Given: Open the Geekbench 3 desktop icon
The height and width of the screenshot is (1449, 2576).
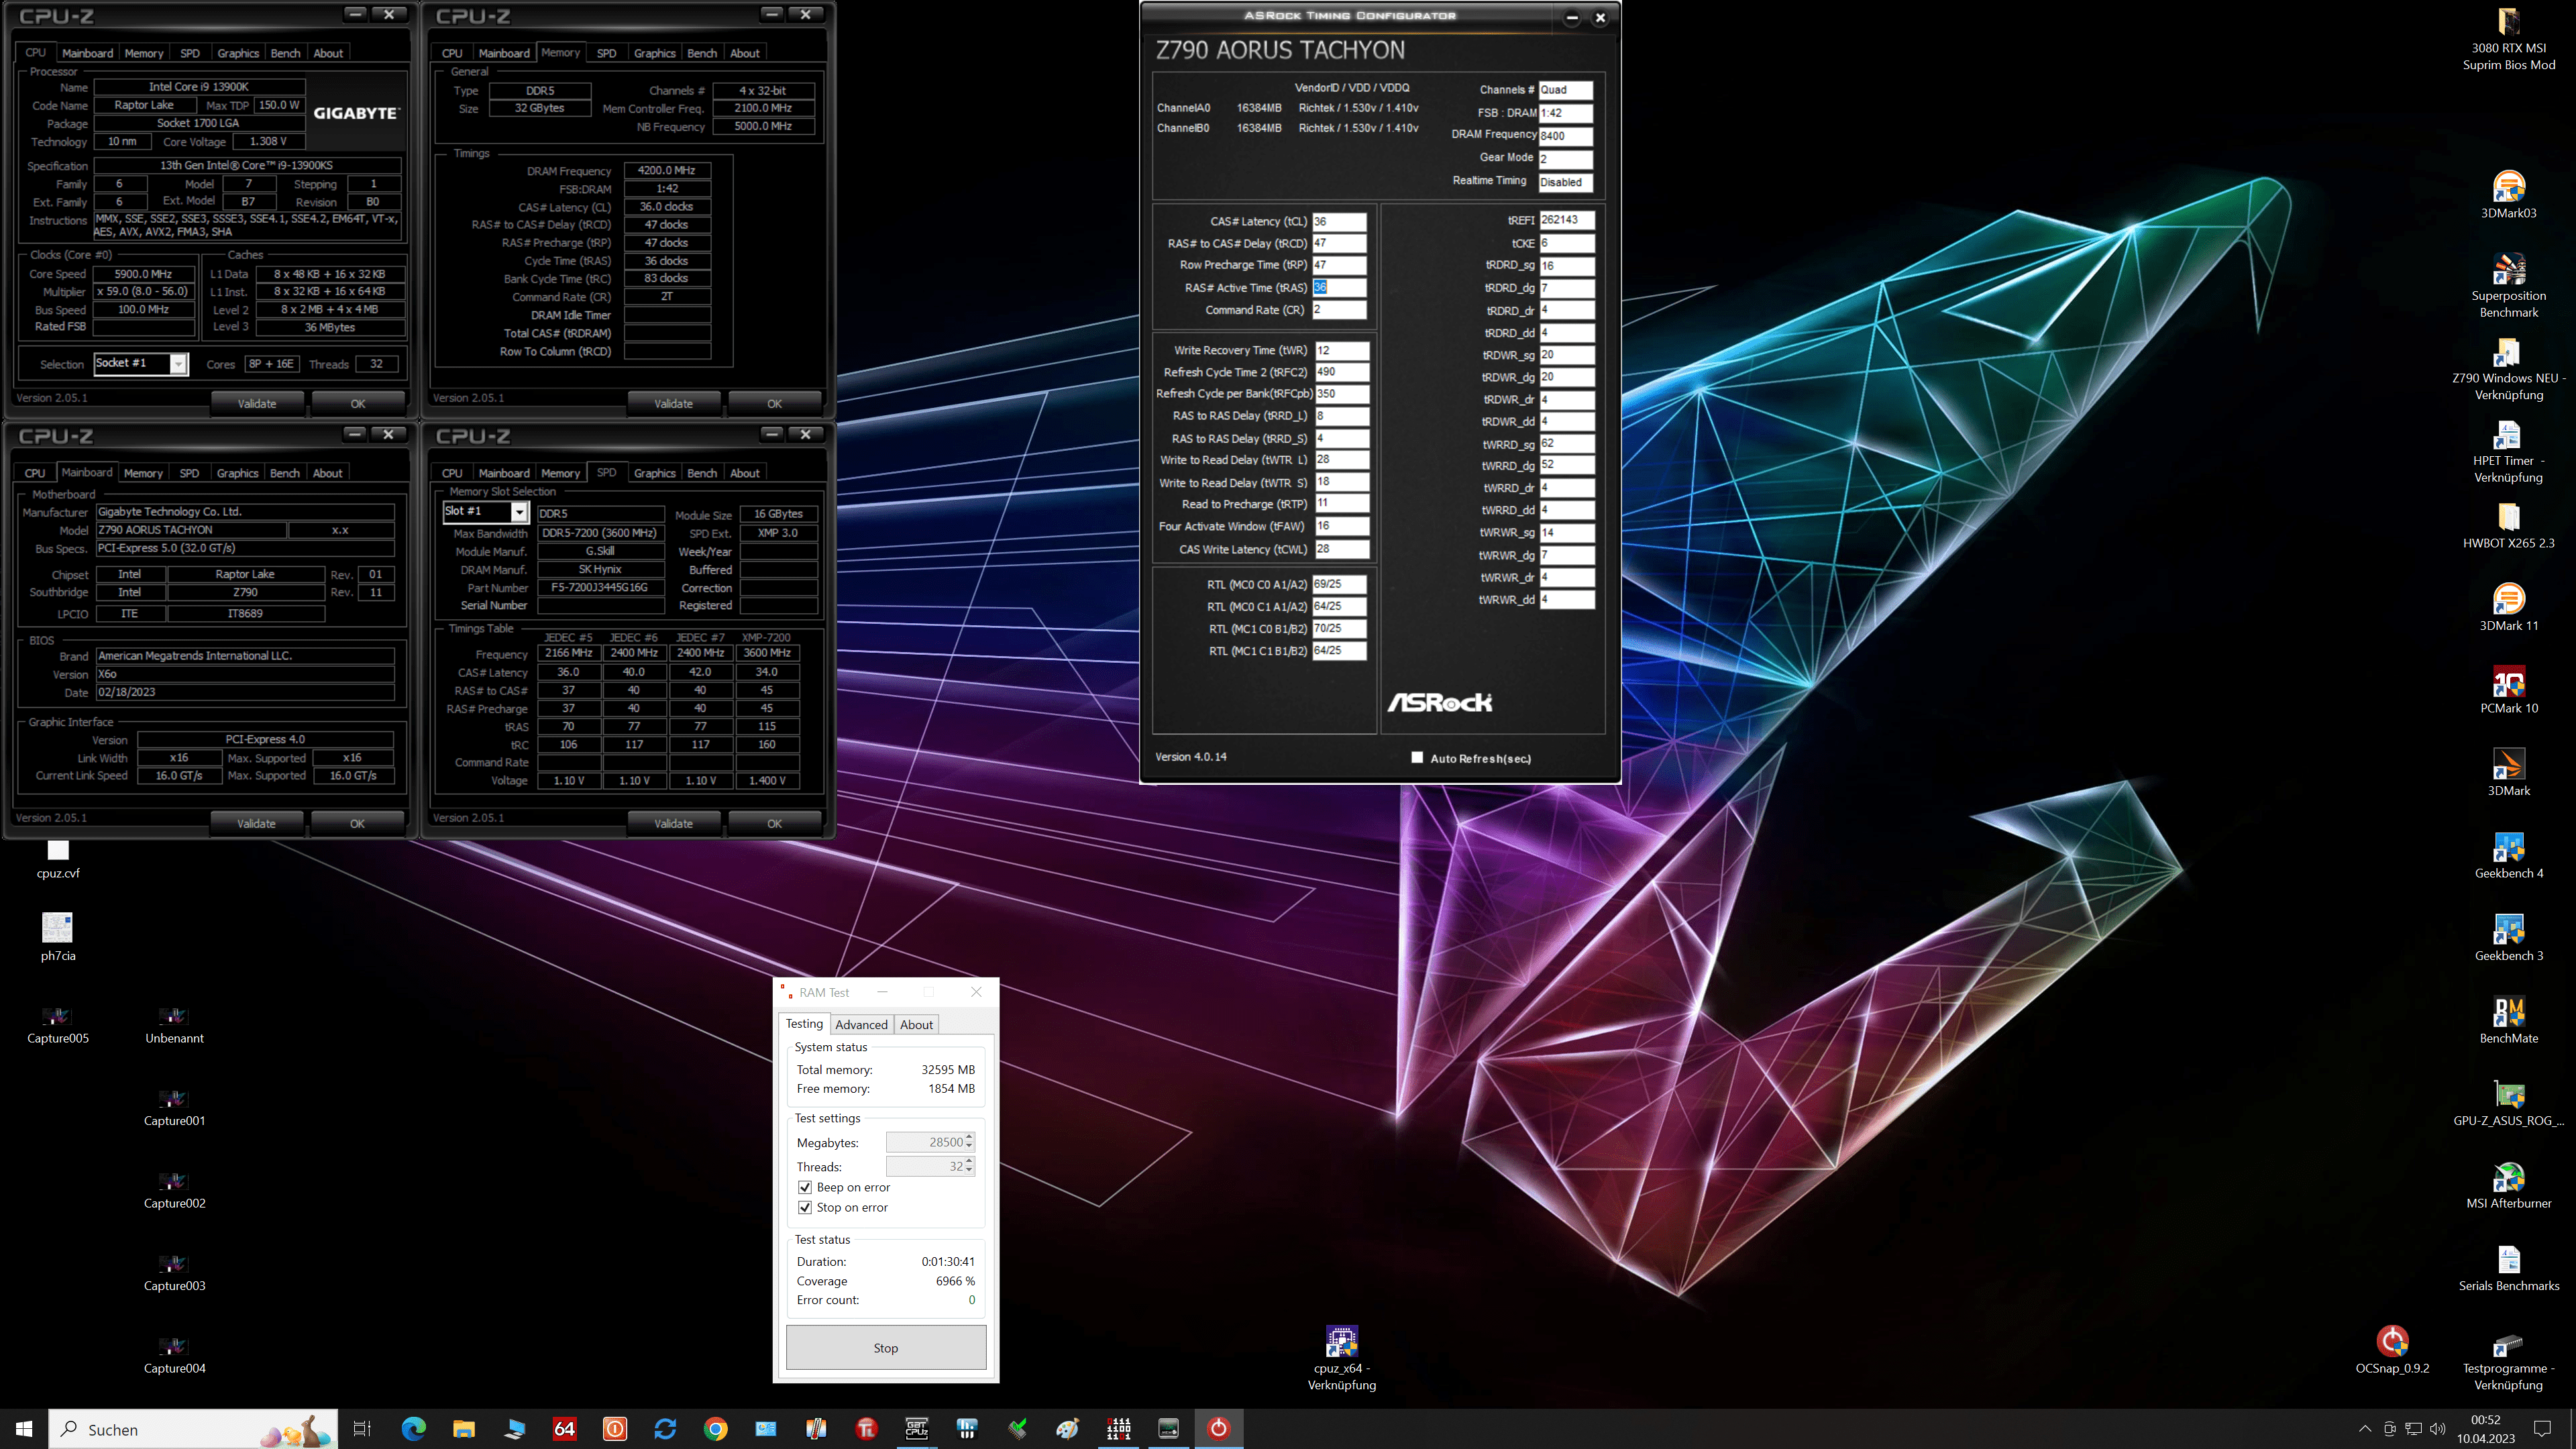Looking at the screenshot, I should point(2508,938).
